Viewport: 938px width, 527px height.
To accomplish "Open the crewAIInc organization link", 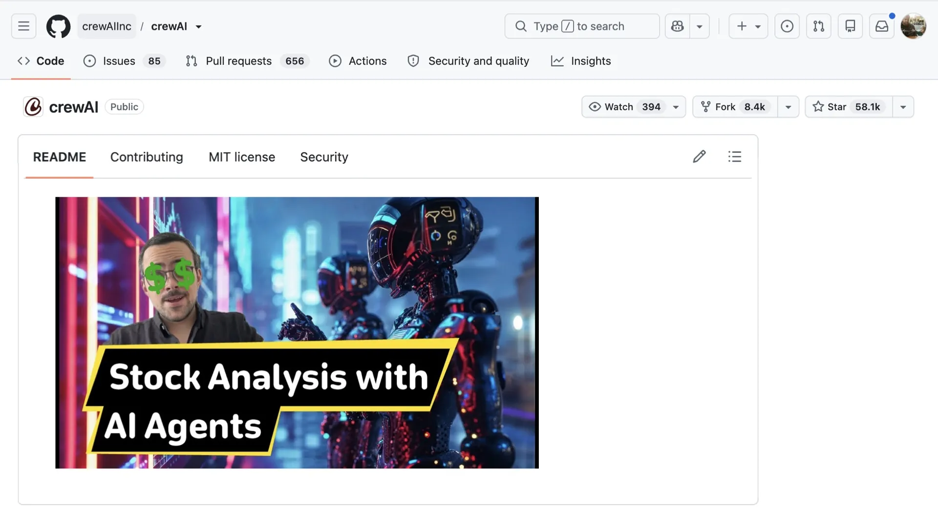I will (x=107, y=26).
